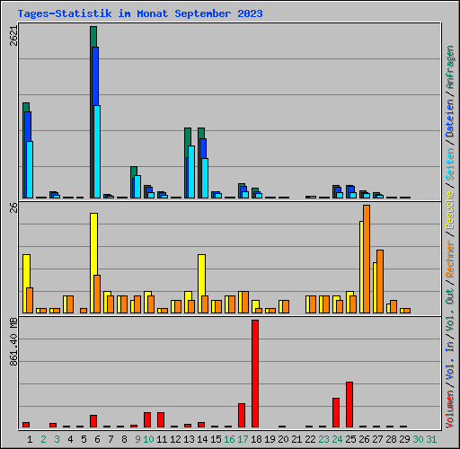Click the 'Vol. Out' legend label

click(x=449, y=309)
